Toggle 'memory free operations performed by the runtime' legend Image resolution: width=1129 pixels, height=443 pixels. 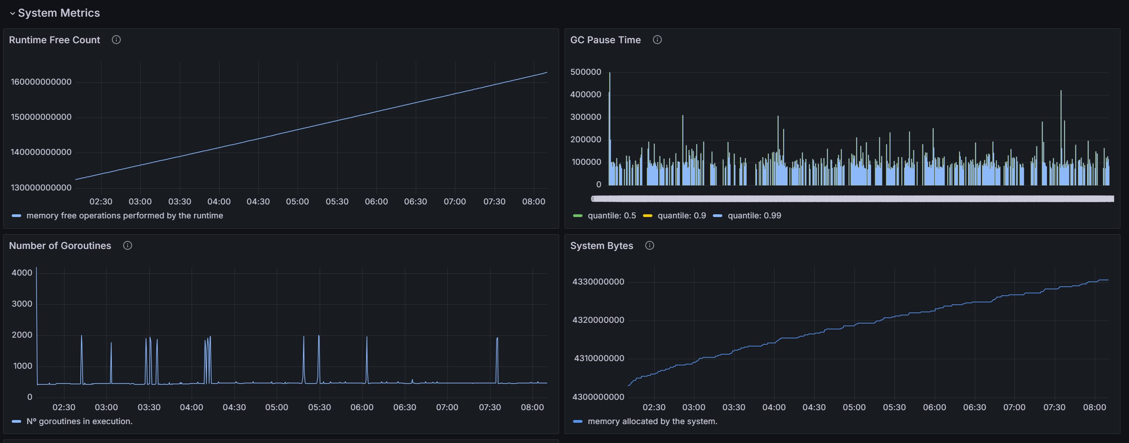click(125, 216)
